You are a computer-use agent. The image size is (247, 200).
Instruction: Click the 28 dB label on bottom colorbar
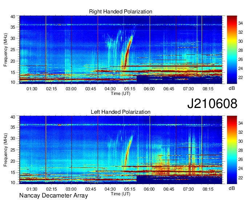pyautogui.click(x=240, y=150)
